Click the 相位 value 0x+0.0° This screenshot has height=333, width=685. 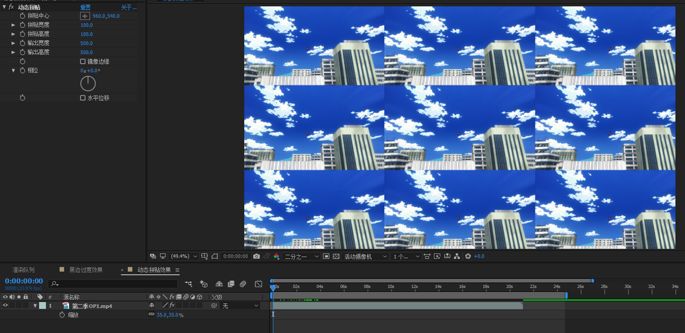pyautogui.click(x=90, y=71)
